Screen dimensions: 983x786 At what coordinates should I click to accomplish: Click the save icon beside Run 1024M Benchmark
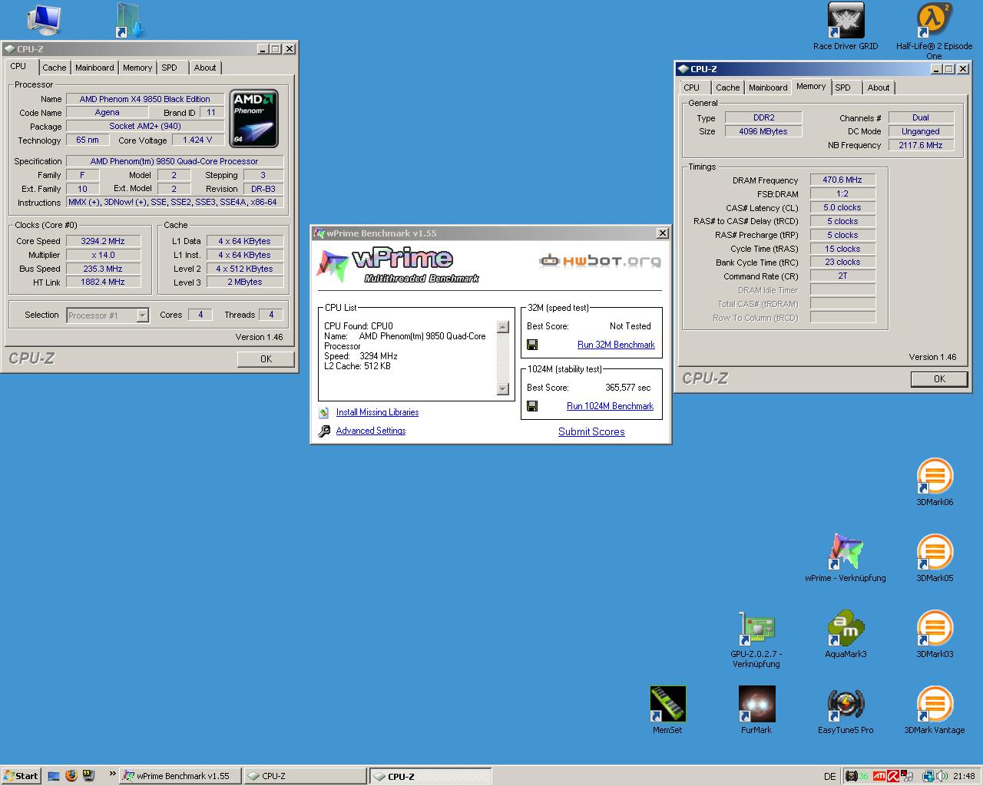pos(532,407)
